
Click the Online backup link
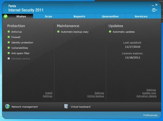point(96,96)
